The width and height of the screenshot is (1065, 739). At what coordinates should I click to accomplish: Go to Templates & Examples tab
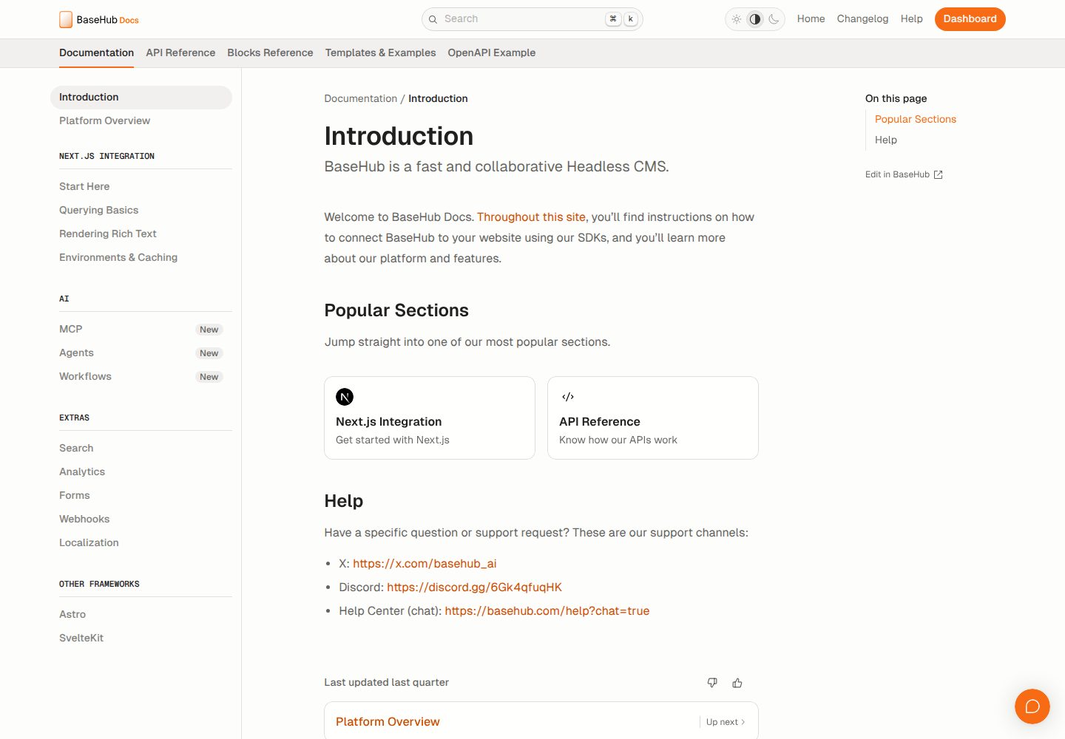pyautogui.click(x=380, y=52)
